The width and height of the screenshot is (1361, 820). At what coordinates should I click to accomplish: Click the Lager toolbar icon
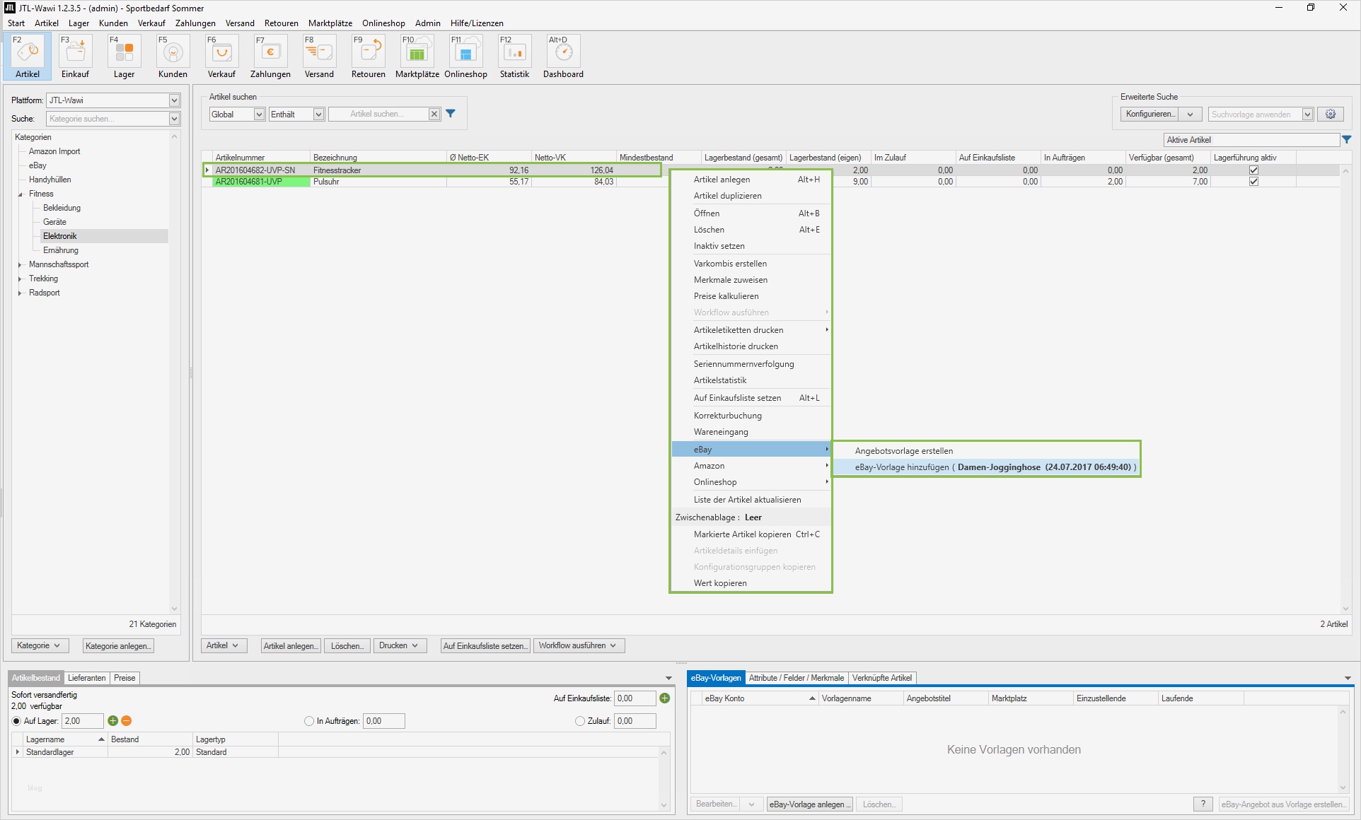(x=124, y=53)
